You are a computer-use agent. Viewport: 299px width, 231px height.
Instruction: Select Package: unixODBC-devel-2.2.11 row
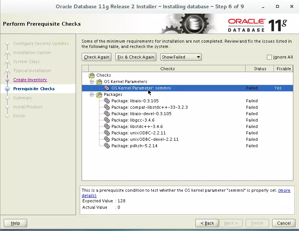click(187, 139)
